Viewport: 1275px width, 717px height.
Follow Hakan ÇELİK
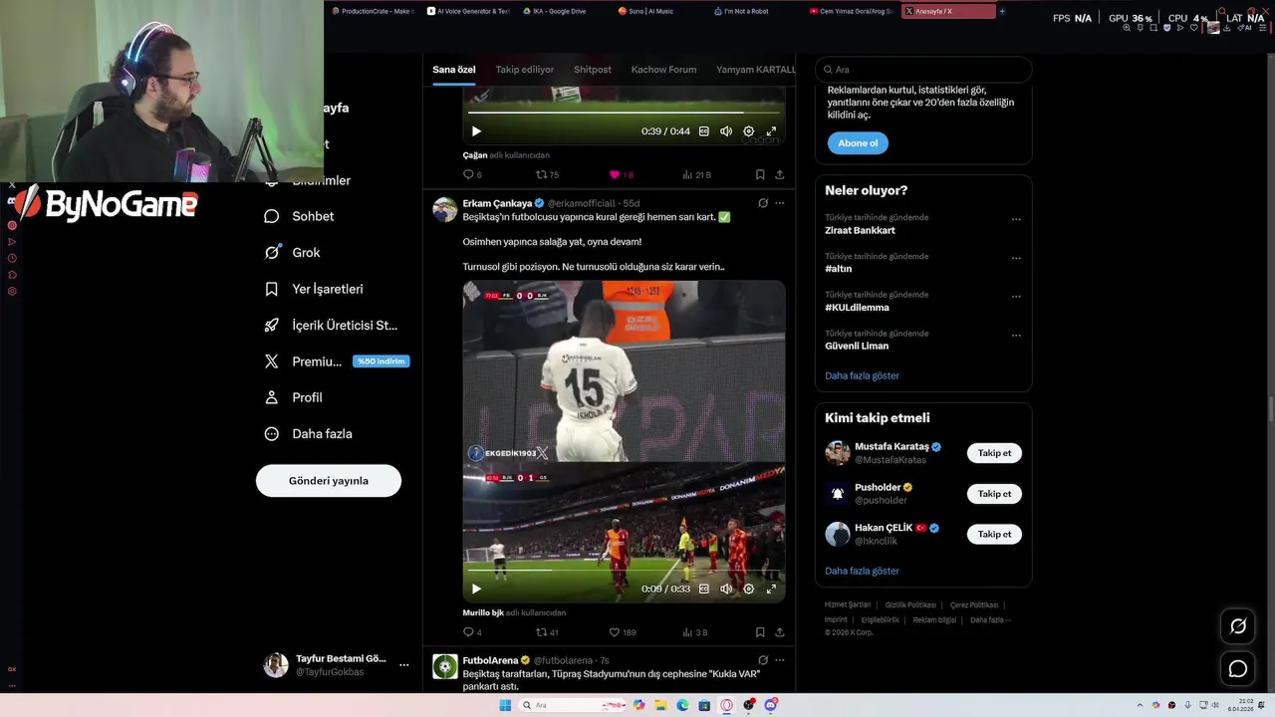tap(994, 534)
